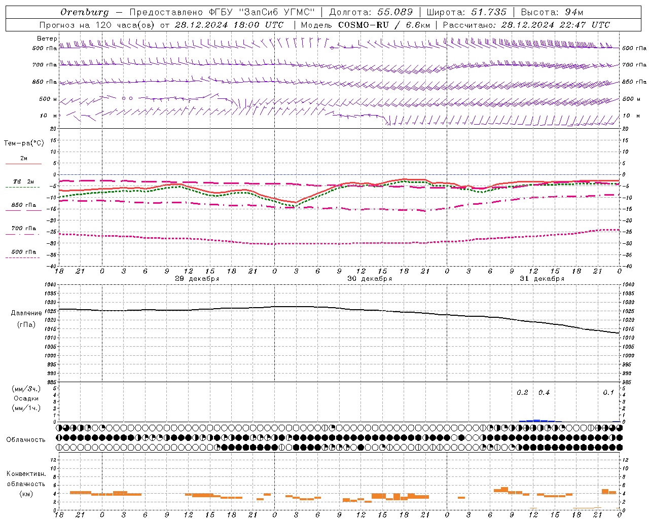Click the Модель COSMO-RU / 6.6км label
Viewport: 649px width, 519px height.
[x=365, y=25]
